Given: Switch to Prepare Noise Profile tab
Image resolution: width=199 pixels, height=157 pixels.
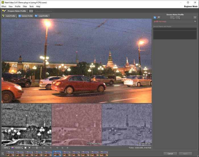Looking at the screenshot, I should click(x=14, y=11).
